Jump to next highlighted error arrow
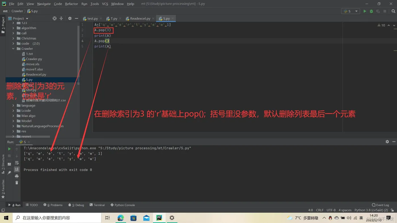 394,25
